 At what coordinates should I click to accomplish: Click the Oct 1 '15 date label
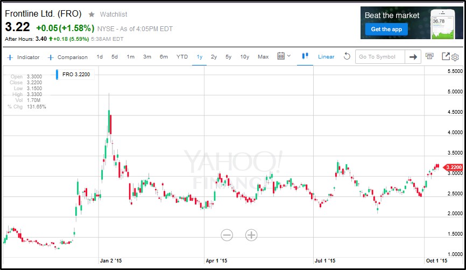click(x=436, y=261)
